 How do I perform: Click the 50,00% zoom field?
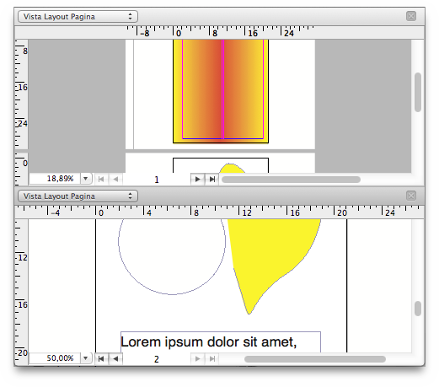[x=55, y=358]
